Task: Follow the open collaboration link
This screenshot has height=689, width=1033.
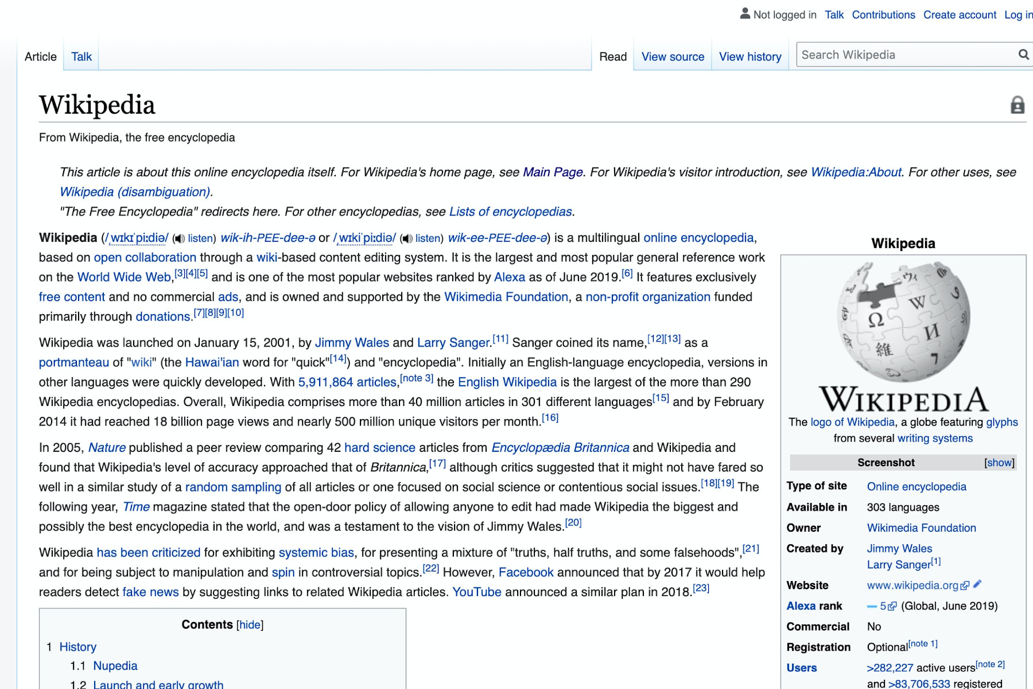Action: [145, 257]
